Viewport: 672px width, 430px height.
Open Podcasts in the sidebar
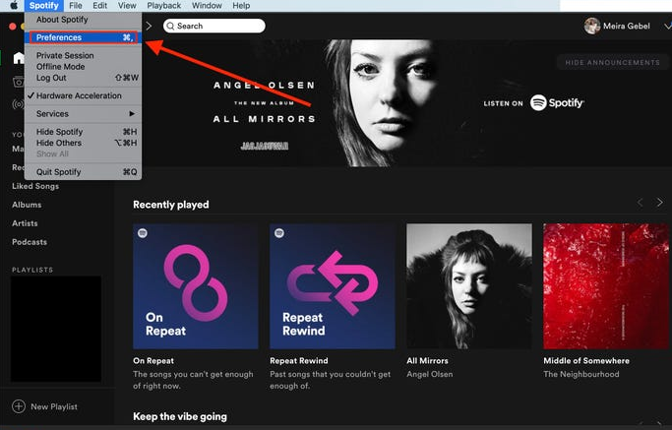tap(30, 242)
